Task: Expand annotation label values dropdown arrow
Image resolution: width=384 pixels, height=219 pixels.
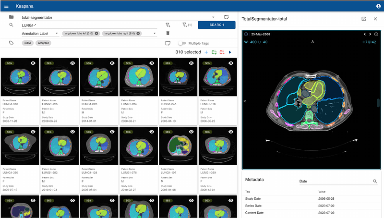Action: (x=155, y=33)
